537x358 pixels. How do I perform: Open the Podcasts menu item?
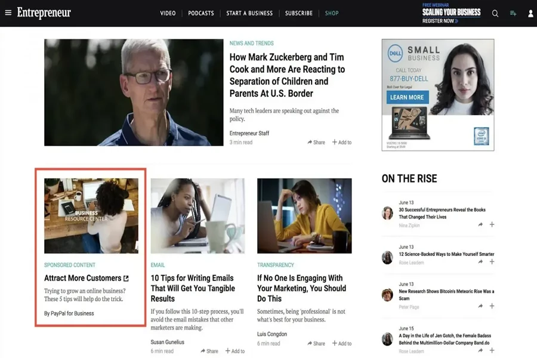201,13
